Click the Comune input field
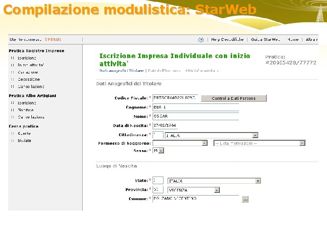The width and height of the screenshot is (327, 245). [196, 199]
